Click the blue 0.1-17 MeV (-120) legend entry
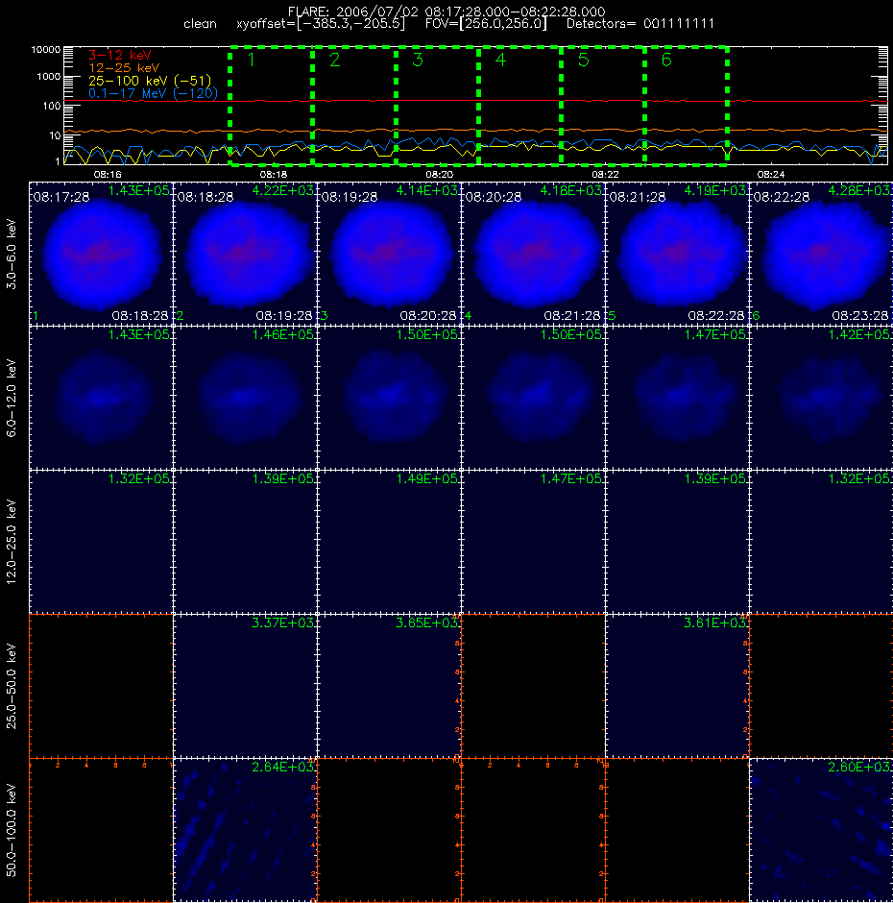This screenshot has width=893, height=903. coord(153,93)
